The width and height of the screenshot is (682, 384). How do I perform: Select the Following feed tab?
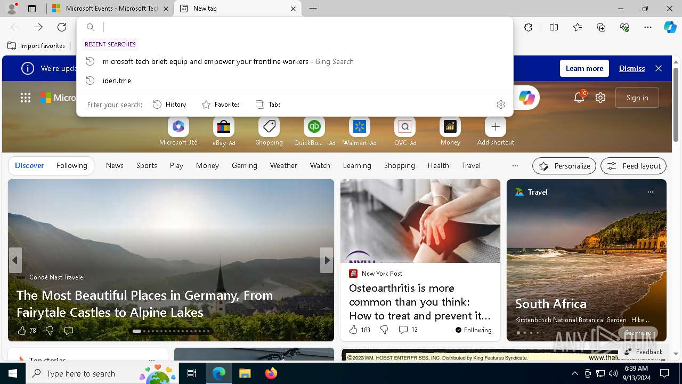71,165
